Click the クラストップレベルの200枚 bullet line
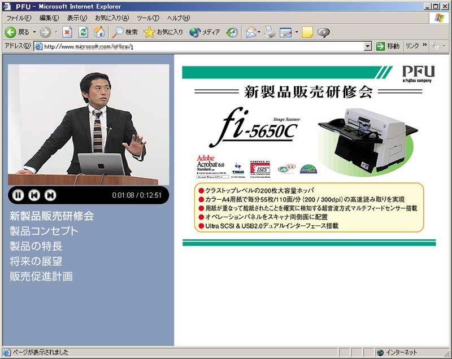This screenshot has height=359, width=452. [257, 190]
